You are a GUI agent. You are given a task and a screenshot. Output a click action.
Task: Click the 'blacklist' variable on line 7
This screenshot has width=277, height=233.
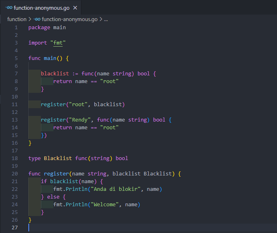click(55, 74)
